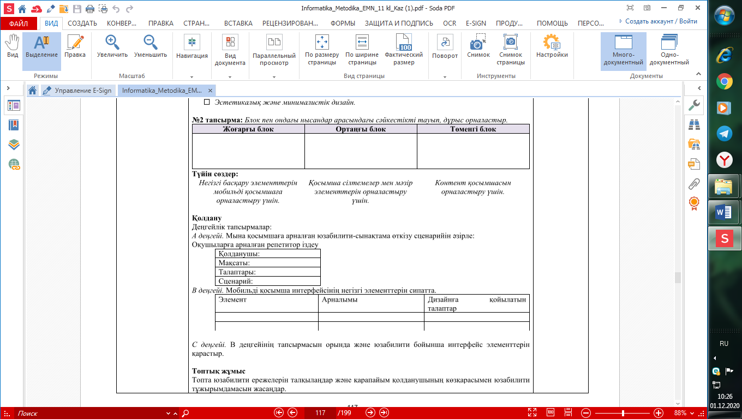742x419 pixels.
Task: Click the Print icon in title bar
Action: pos(90,9)
